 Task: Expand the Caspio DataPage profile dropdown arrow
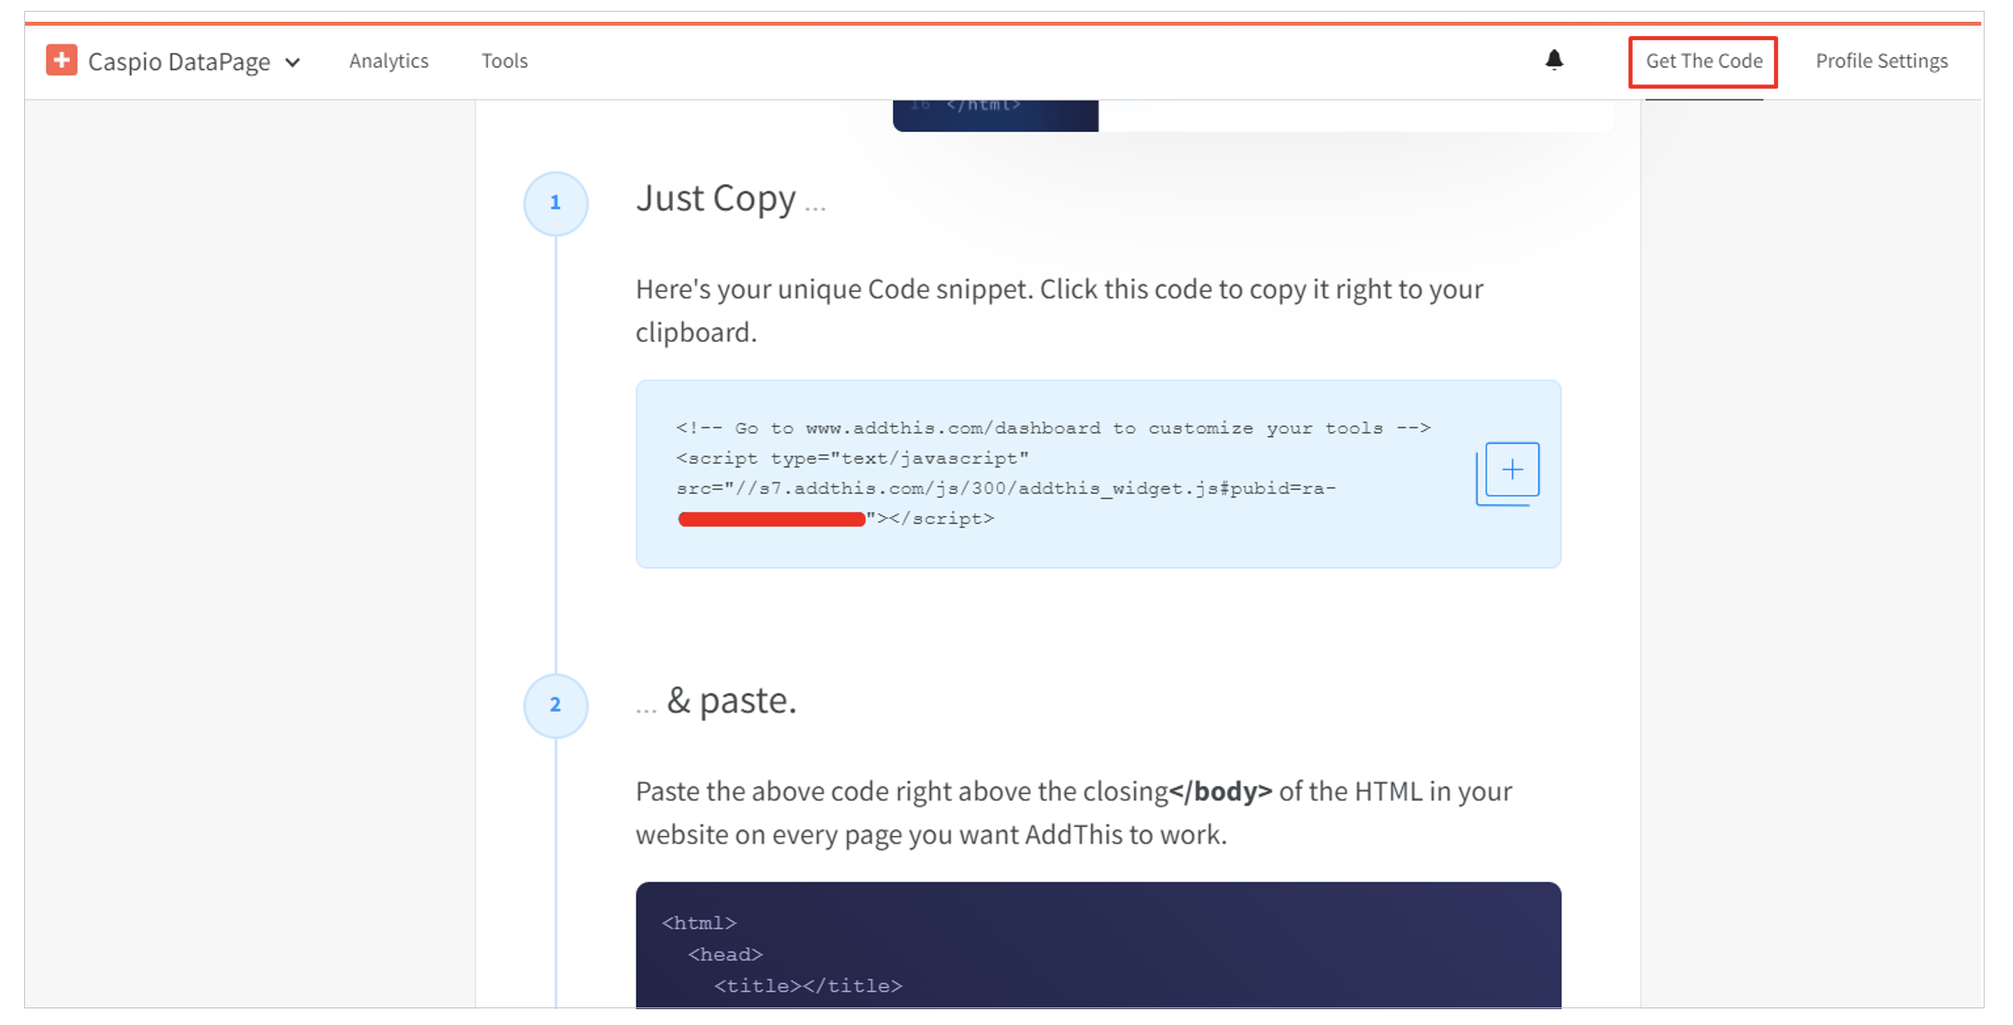[x=293, y=63]
